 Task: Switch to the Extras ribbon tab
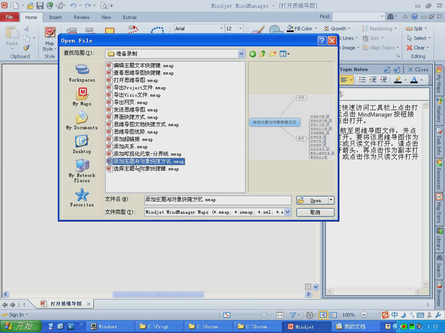click(x=130, y=17)
